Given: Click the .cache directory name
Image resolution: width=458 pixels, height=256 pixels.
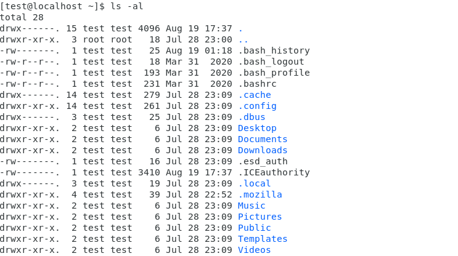Looking at the screenshot, I should (255, 95).
